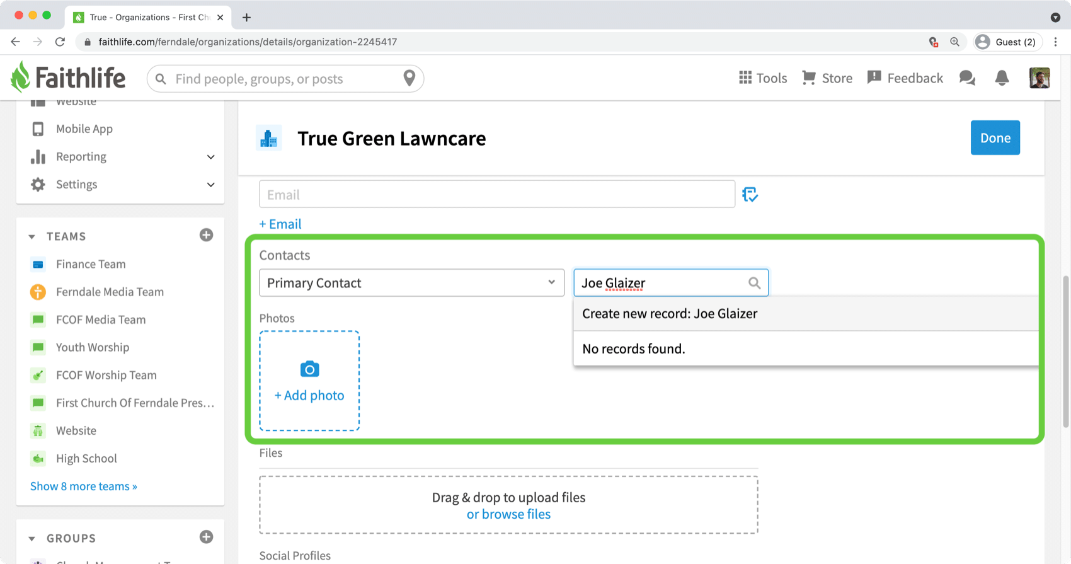Open the Store cart icon
Image resolution: width=1071 pixels, height=564 pixels.
click(809, 78)
